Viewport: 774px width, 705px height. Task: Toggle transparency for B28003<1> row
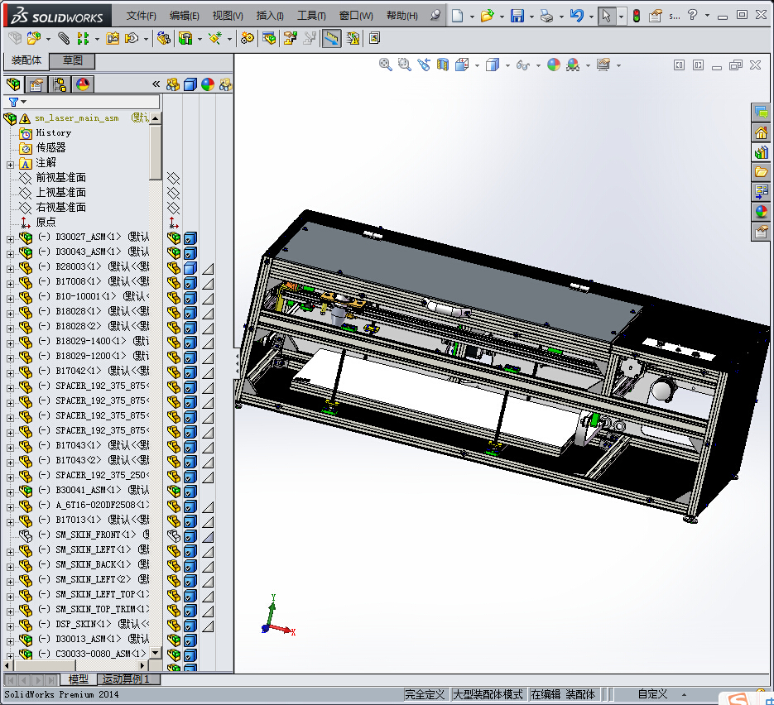coord(208,269)
